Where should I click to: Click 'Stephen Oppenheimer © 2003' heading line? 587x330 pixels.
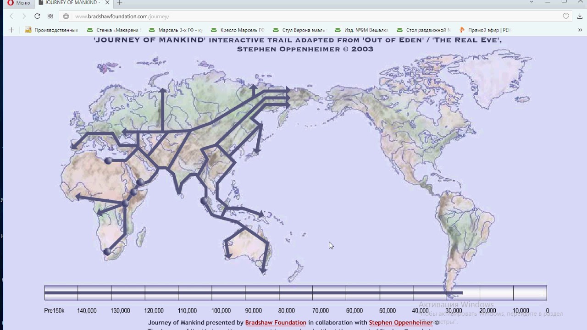(305, 49)
